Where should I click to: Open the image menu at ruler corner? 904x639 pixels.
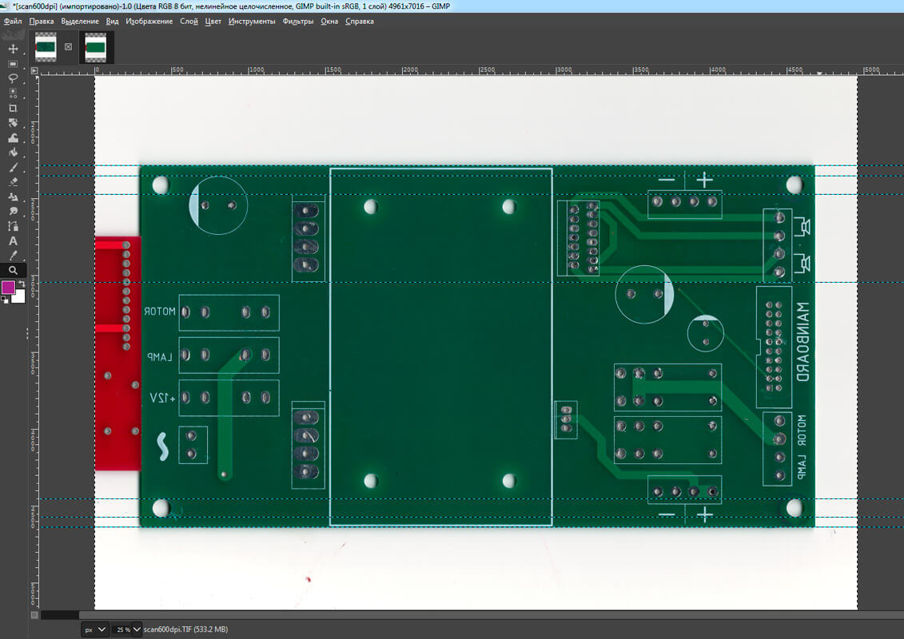tap(34, 70)
